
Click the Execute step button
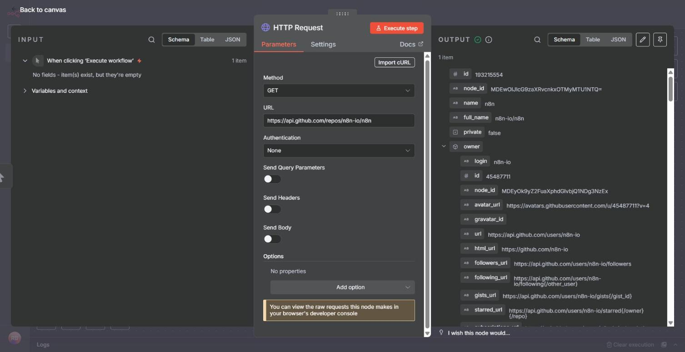tap(397, 28)
